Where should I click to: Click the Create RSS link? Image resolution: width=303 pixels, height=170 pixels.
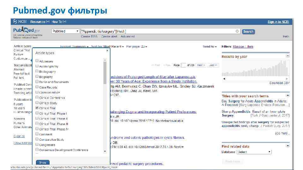(x=89, y=37)
